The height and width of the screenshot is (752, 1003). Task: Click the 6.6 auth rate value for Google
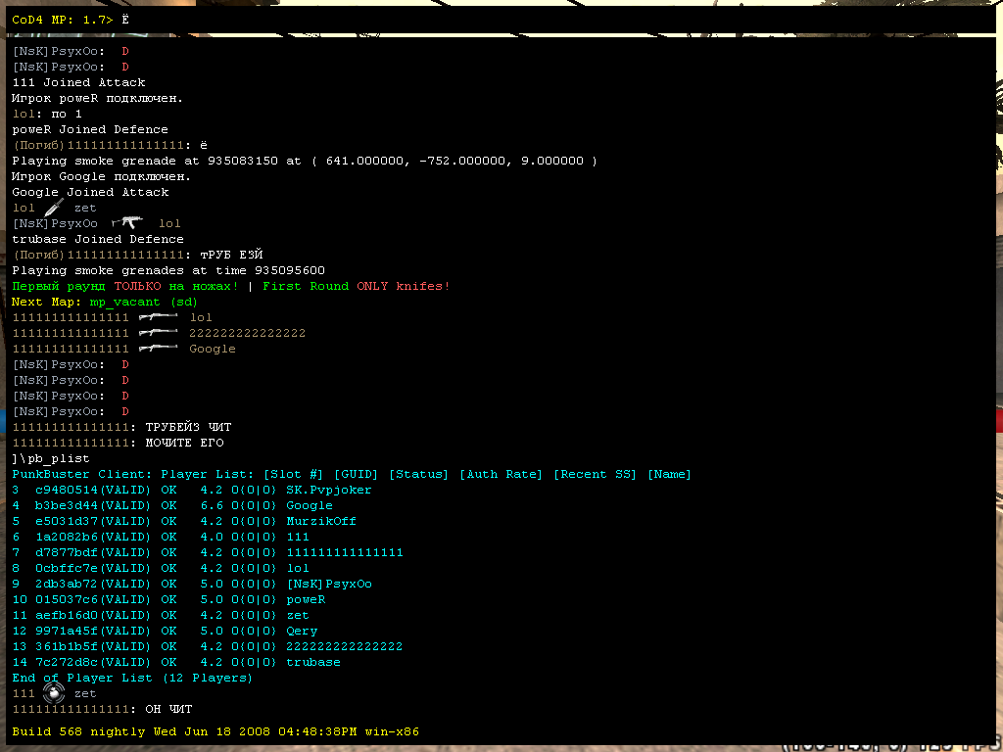212,505
